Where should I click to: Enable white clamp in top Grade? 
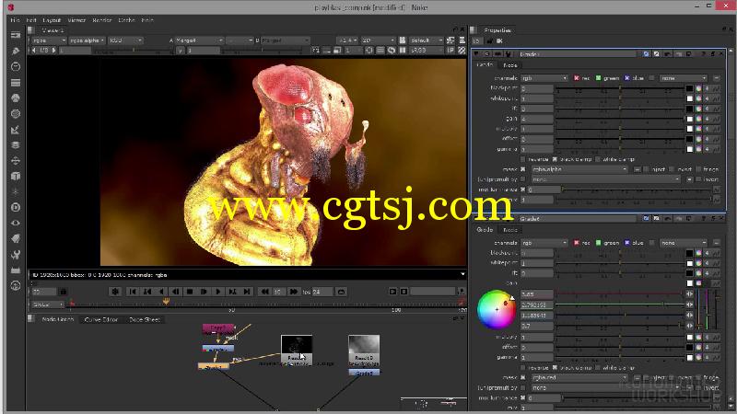(598, 159)
